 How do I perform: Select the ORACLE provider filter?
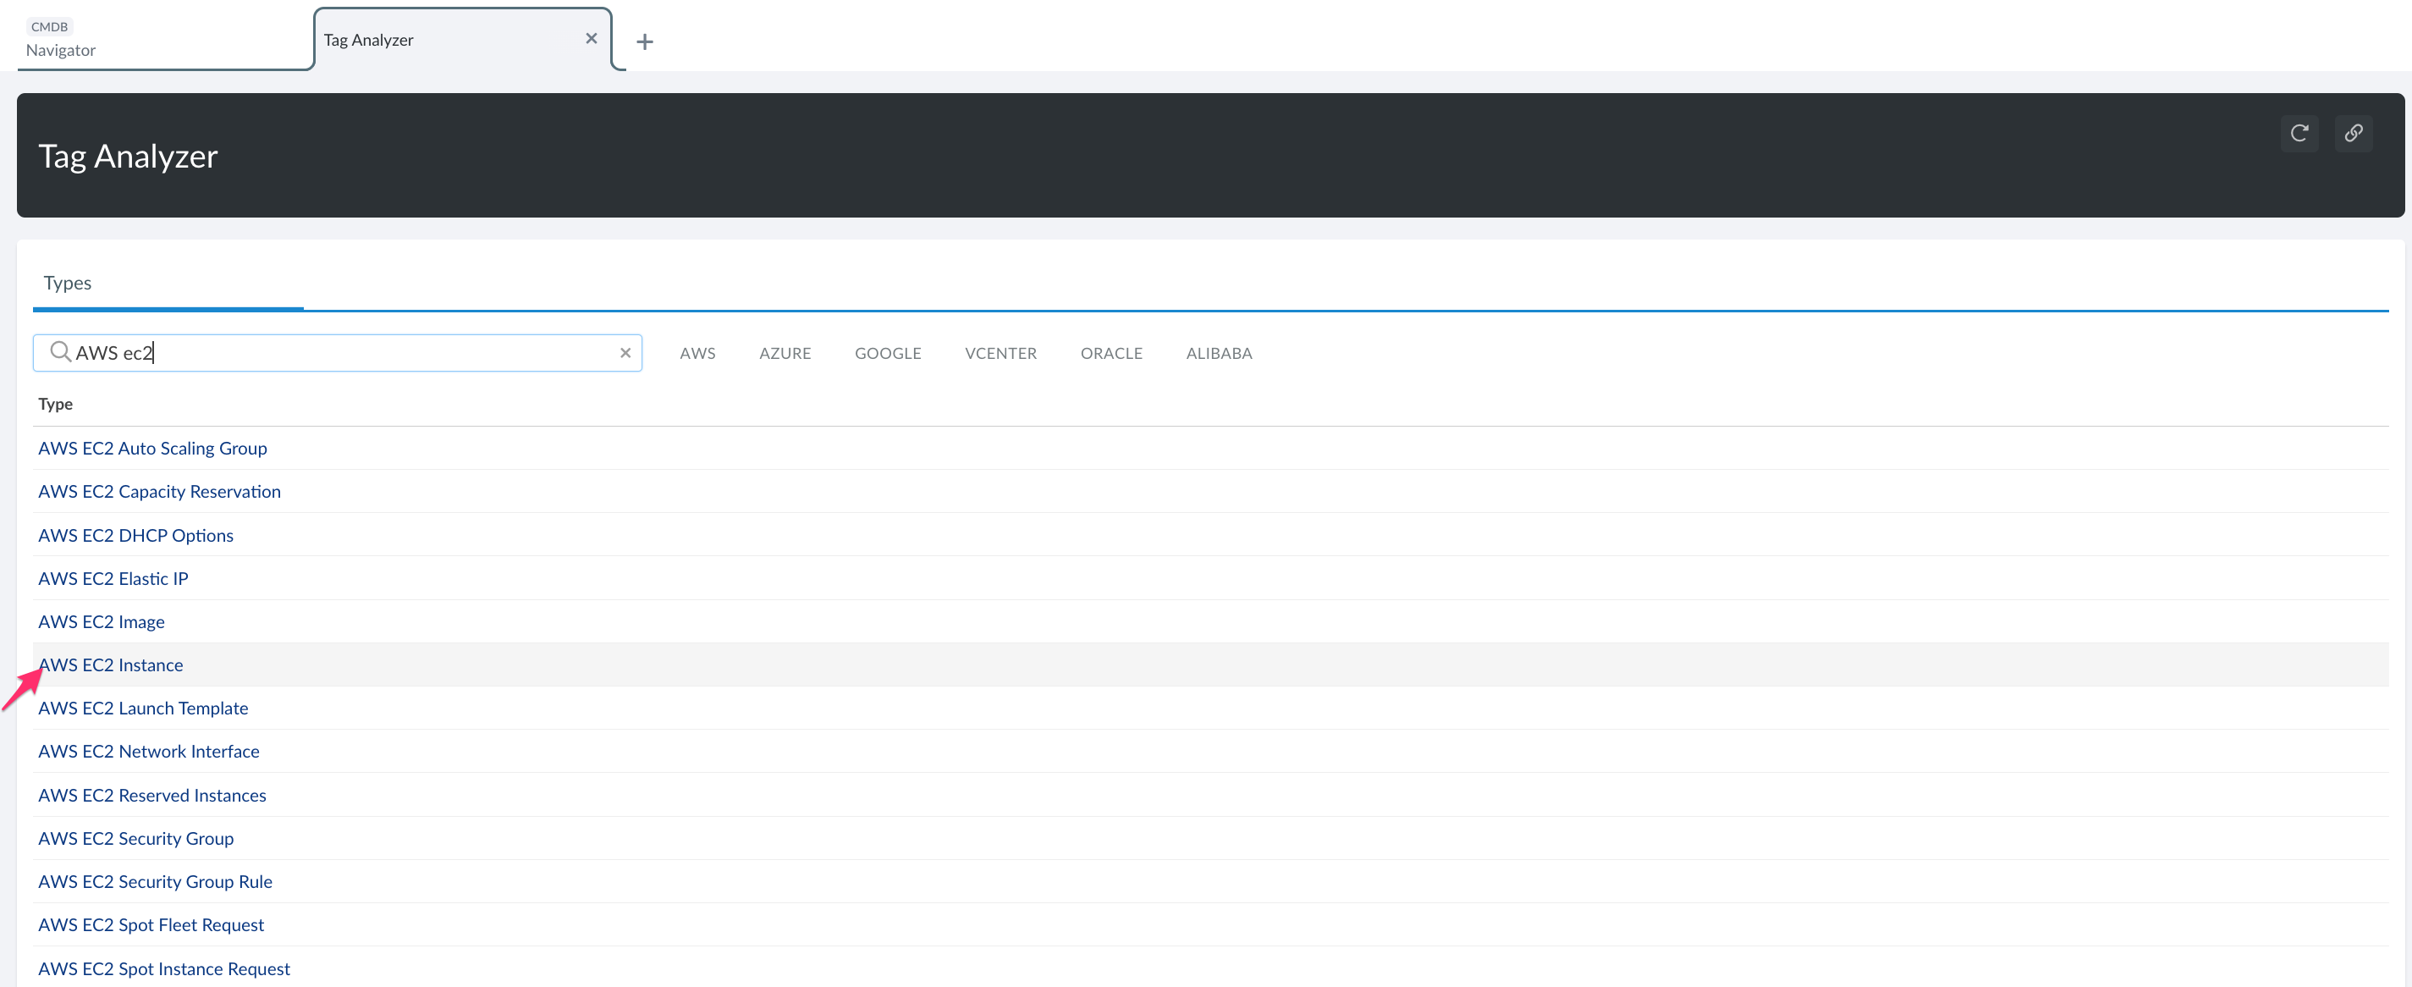[1111, 353]
